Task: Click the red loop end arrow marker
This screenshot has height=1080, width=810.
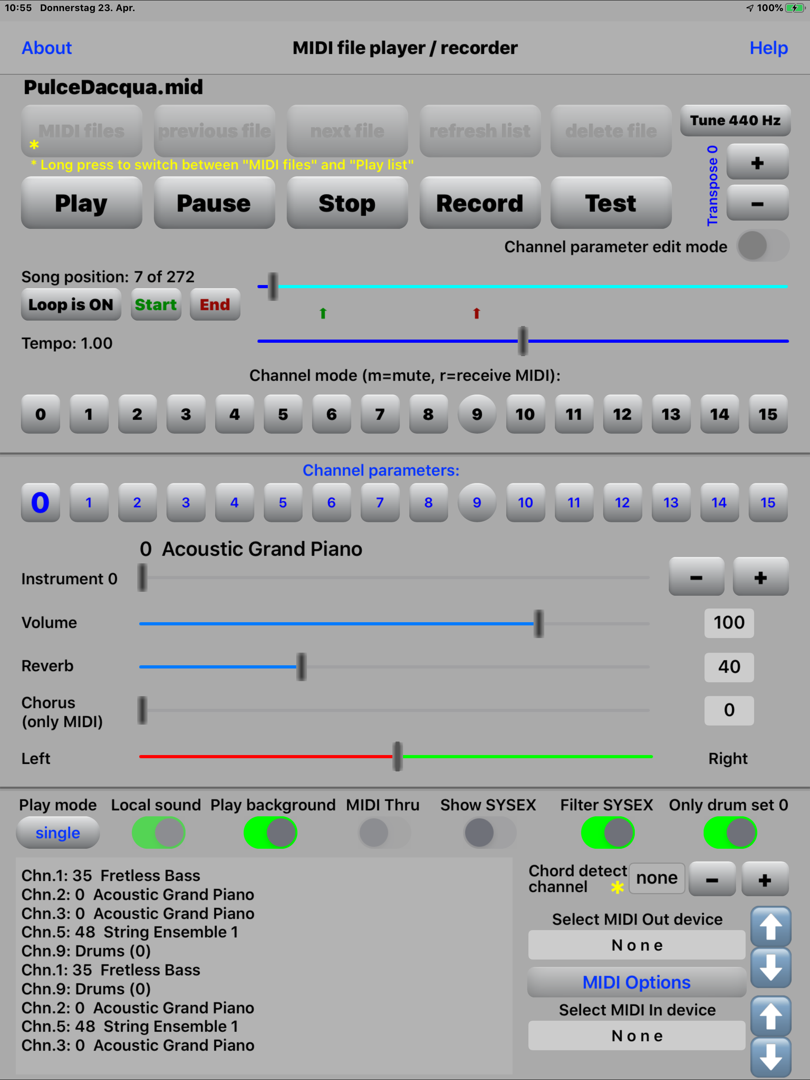Action: coord(476,313)
